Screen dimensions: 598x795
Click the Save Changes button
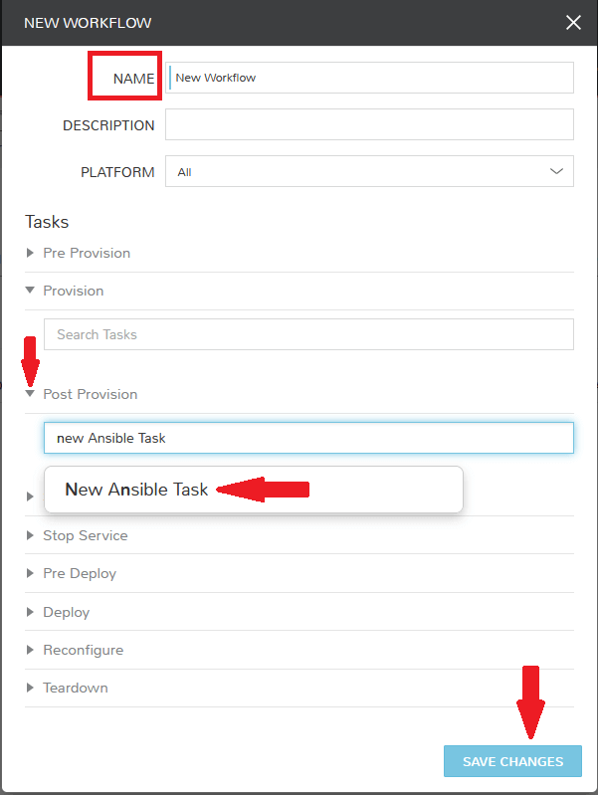[512, 762]
